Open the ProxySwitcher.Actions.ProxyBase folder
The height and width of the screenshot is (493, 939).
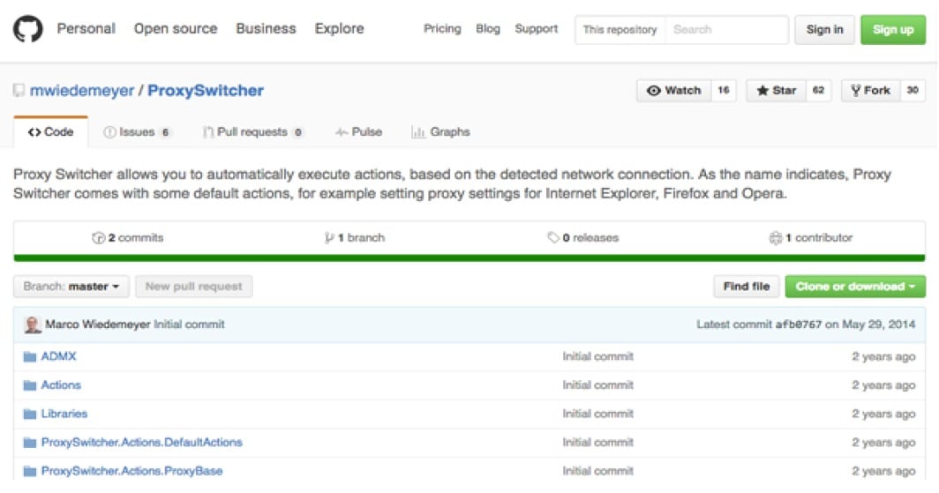pos(131,472)
